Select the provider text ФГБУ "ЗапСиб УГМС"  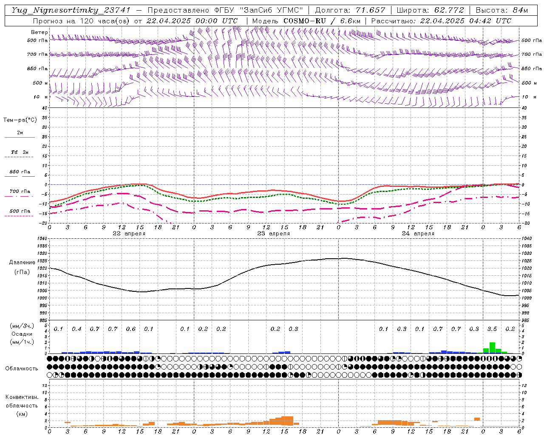pyautogui.click(x=258, y=10)
